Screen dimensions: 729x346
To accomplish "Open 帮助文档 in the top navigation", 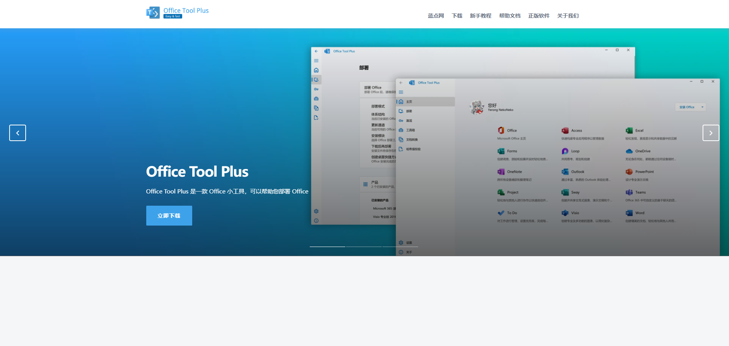I will (510, 16).
